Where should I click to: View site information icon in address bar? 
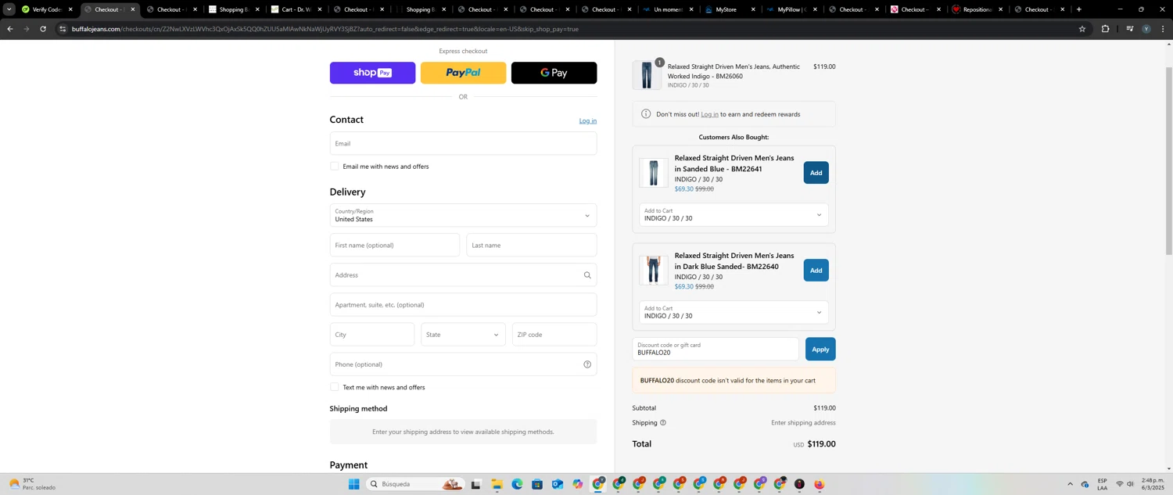tap(63, 29)
